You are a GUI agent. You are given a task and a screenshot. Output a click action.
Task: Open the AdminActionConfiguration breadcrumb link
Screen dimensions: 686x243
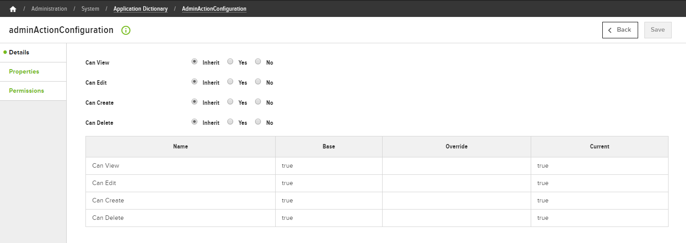tap(214, 9)
